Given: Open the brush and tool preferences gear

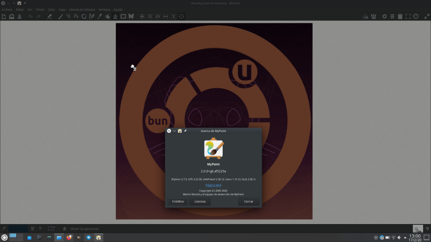Looking at the screenshot, I should pyautogui.click(x=384, y=16).
